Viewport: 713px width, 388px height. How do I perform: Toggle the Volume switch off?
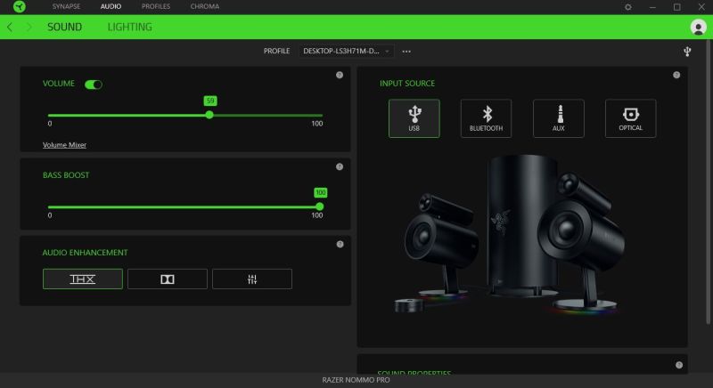coord(94,85)
